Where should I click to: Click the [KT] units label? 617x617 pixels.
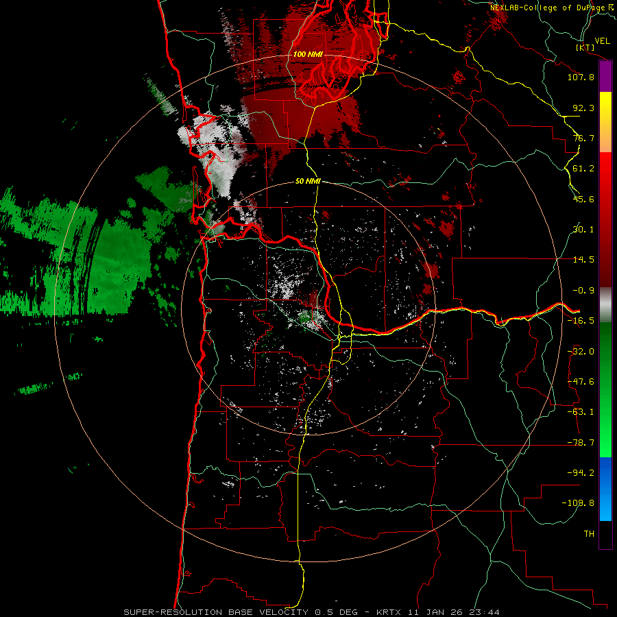tap(585, 47)
